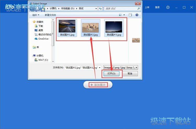
Task: Open the file type filter dropdown
Action: click(121, 68)
